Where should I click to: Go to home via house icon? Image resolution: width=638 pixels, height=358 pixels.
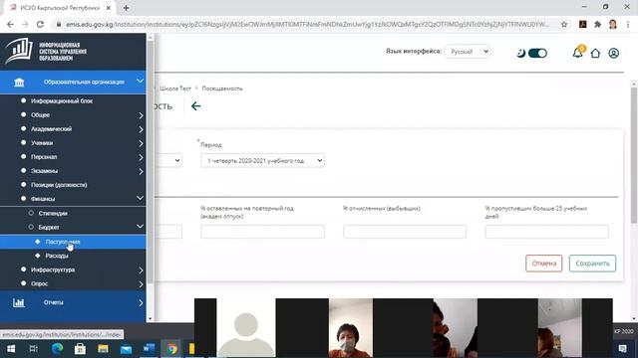pyautogui.click(x=595, y=53)
